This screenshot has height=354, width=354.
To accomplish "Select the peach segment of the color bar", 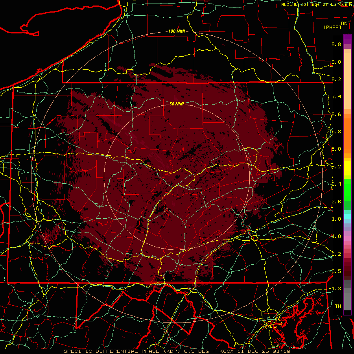I will pyautogui.click(x=347, y=81).
